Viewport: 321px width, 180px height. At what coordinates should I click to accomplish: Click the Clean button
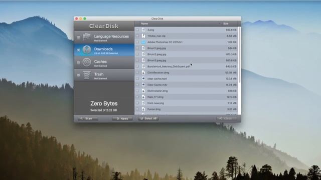pos(226,118)
